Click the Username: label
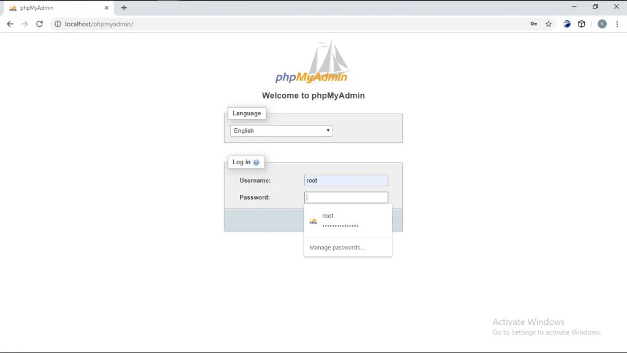 click(x=255, y=181)
